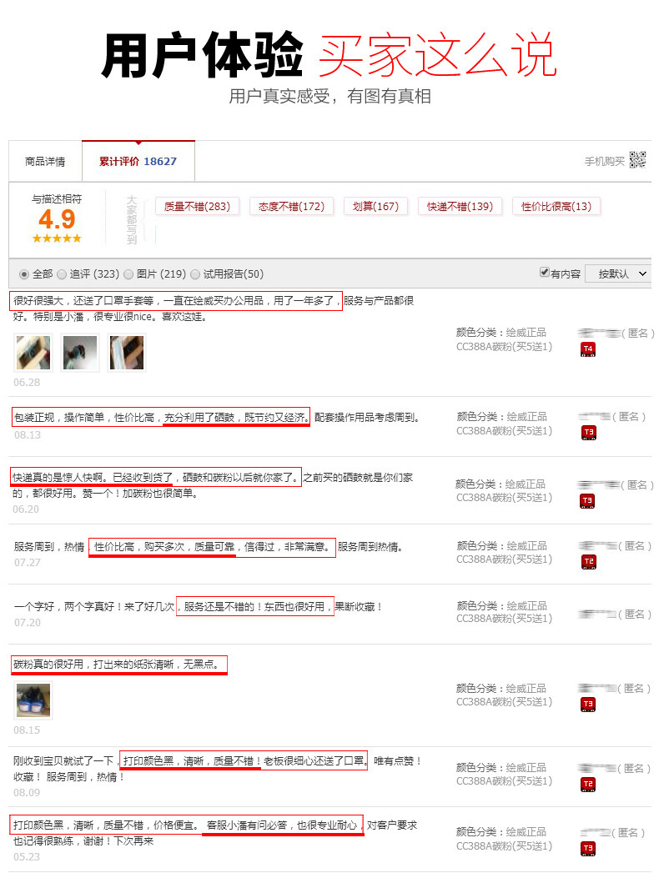Screen dimensions: 659x893
Task: Select the 图片 (219) radio button
Action: (x=128, y=274)
